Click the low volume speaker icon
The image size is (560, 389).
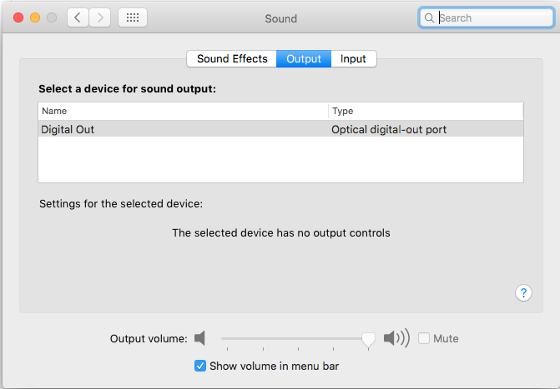coord(199,338)
